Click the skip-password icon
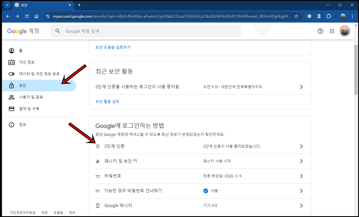359x217 pixels. pos(98,191)
